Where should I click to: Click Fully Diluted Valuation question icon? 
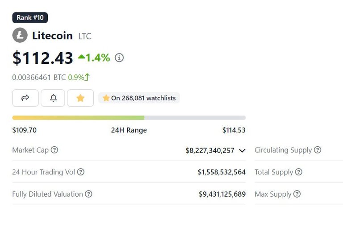click(x=89, y=194)
